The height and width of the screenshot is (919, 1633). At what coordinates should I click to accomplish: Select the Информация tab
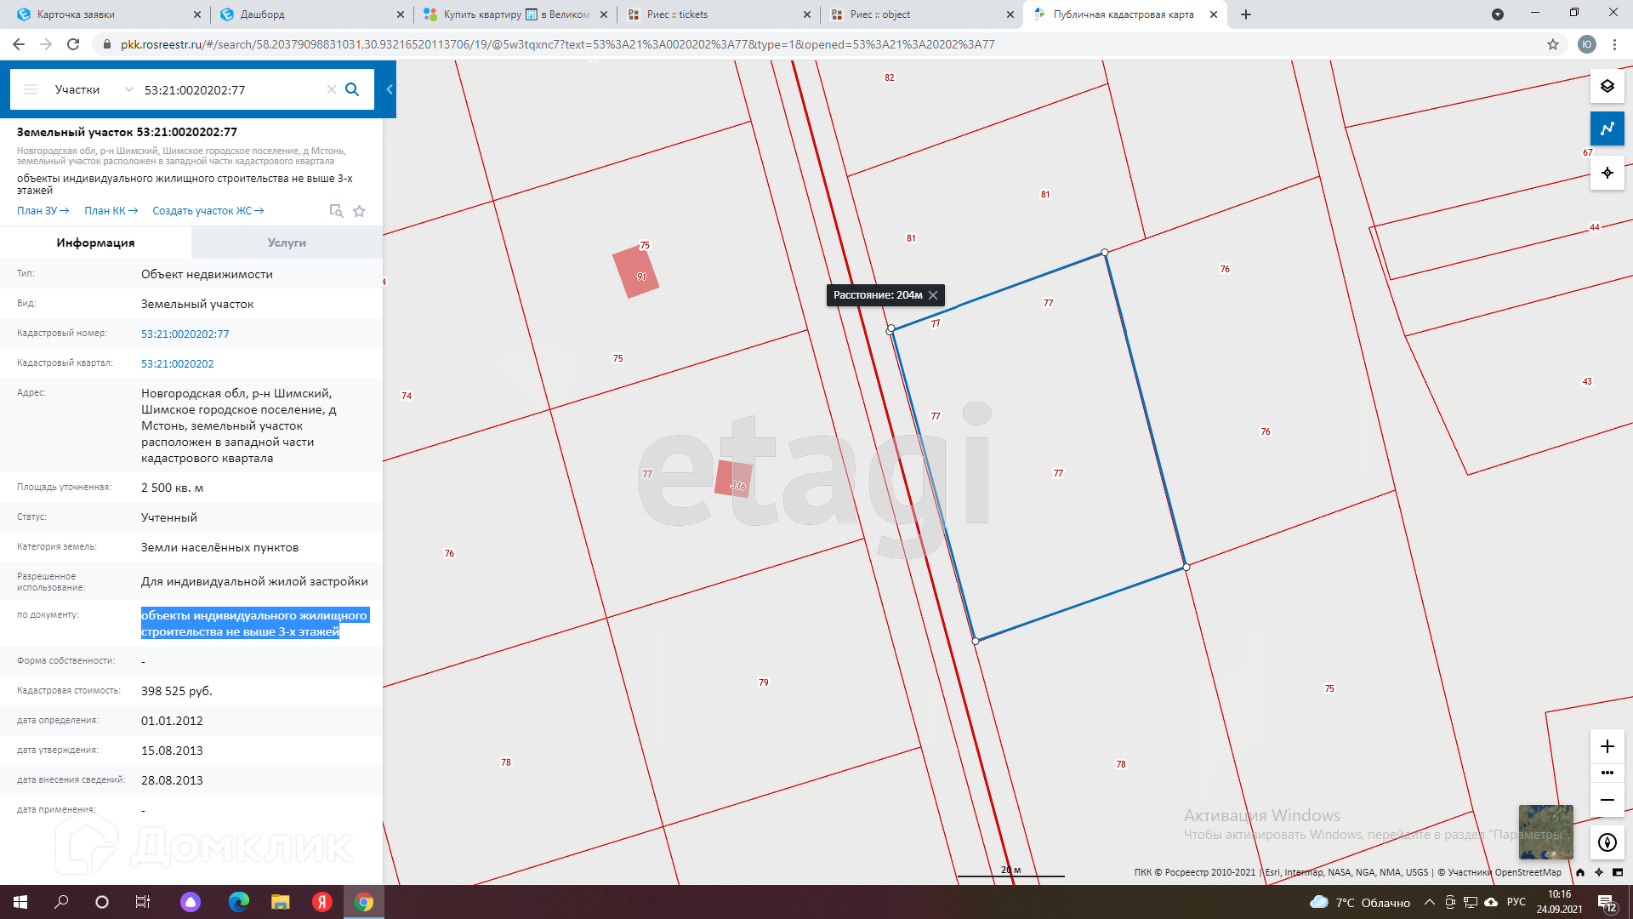tap(95, 243)
